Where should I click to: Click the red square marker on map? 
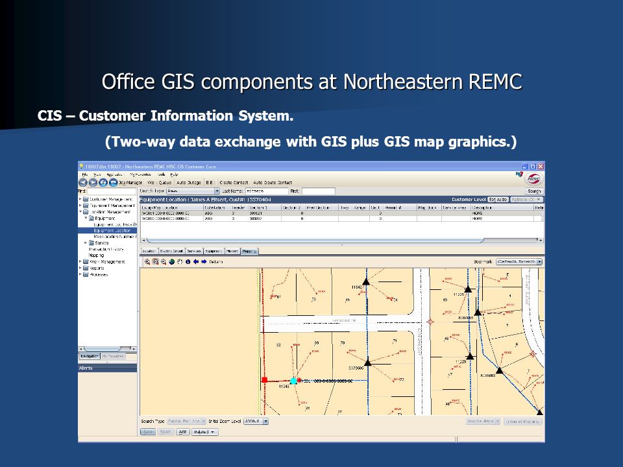(265, 380)
